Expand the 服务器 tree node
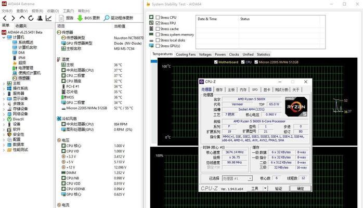Viewport: 363px width, 208px height. pos(4,94)
